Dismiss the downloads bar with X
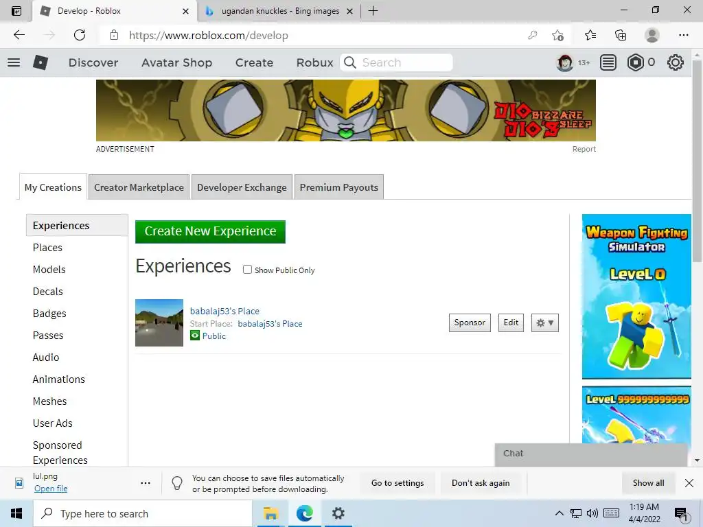This screenshot has width=703, height=527. pyautogui.click(x=689, y=483)
